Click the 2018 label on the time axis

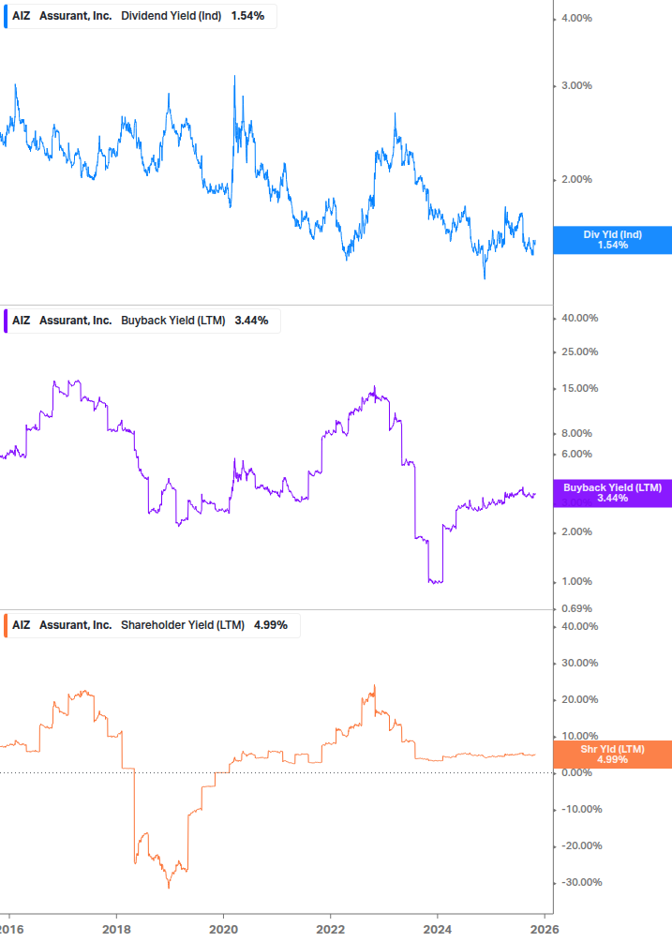116,930
